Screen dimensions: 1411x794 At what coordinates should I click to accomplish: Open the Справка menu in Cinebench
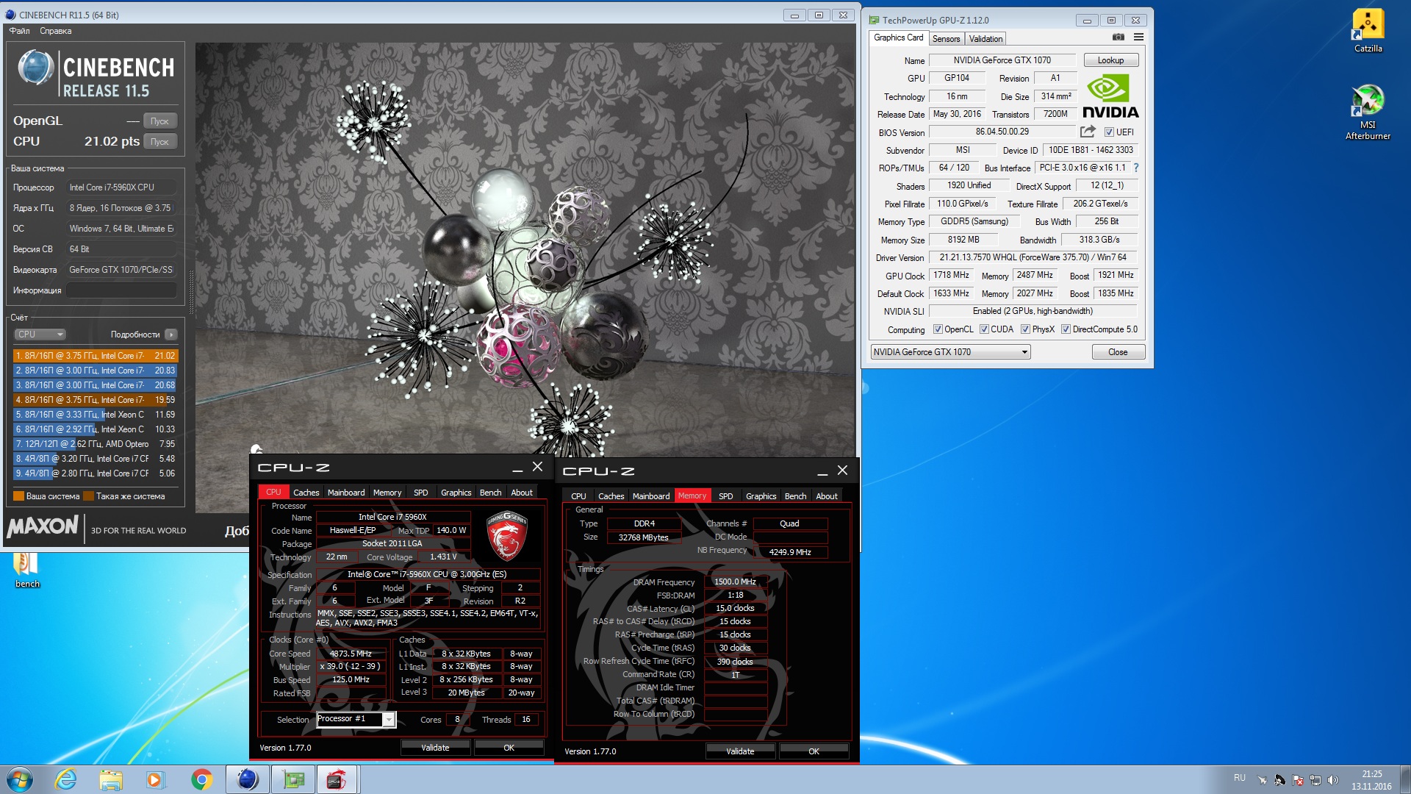(55, 31)
